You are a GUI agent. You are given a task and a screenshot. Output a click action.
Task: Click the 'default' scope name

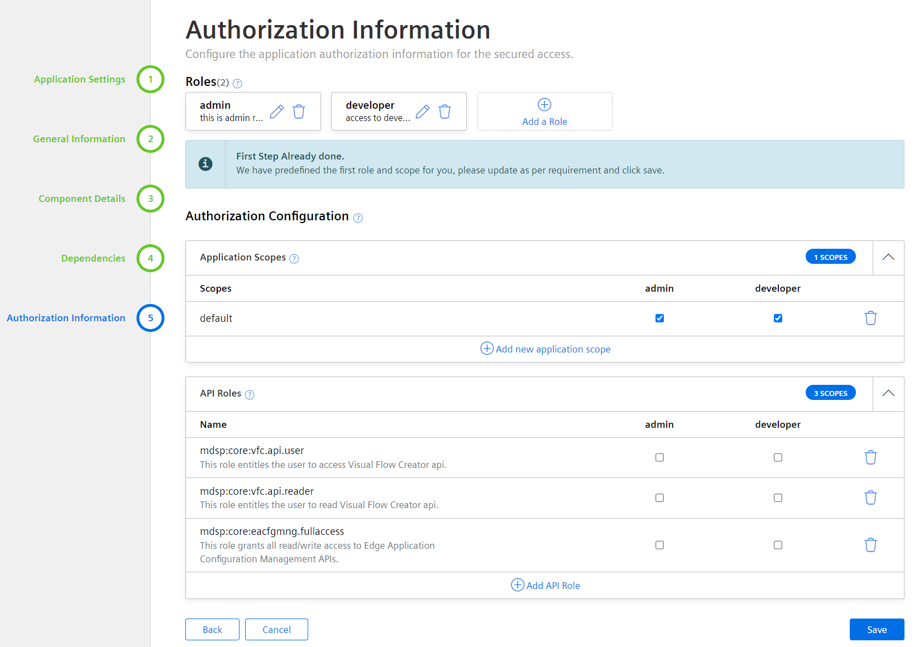[x=216, y=318]
